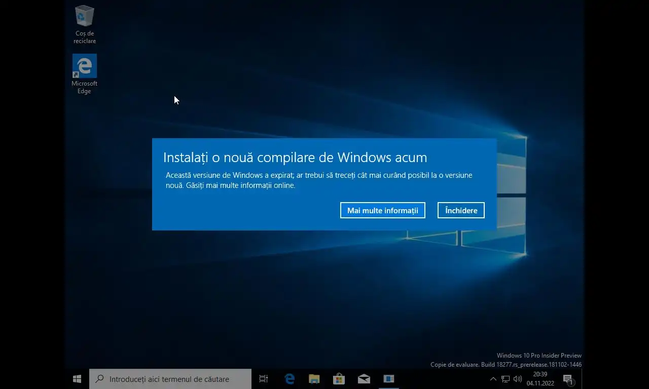Click the Mai multe informații button

point(382,210)
